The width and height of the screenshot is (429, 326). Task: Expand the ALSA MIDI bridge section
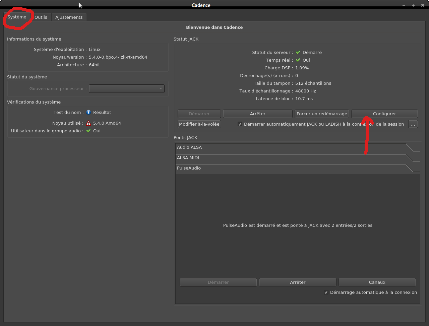click(x=298, y=158)
